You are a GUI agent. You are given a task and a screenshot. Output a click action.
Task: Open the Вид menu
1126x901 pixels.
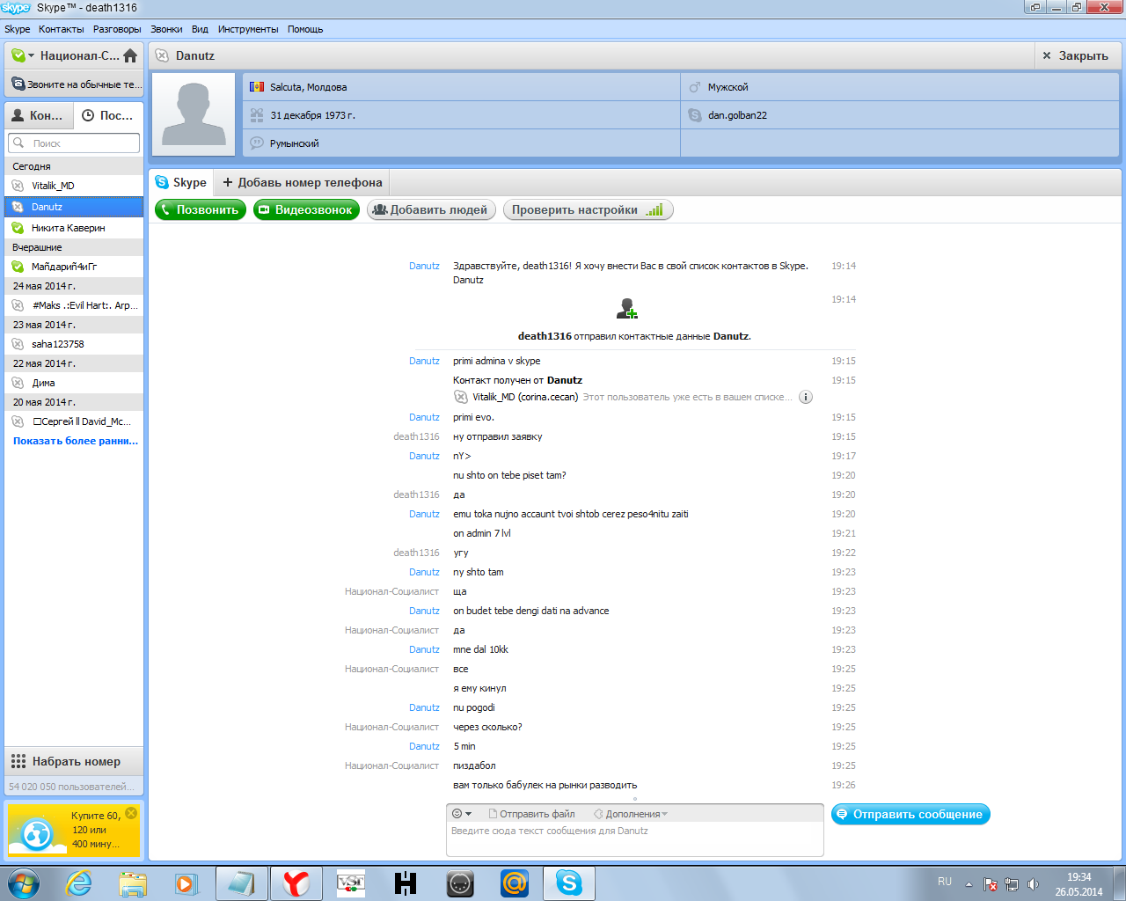coord(201,29)
